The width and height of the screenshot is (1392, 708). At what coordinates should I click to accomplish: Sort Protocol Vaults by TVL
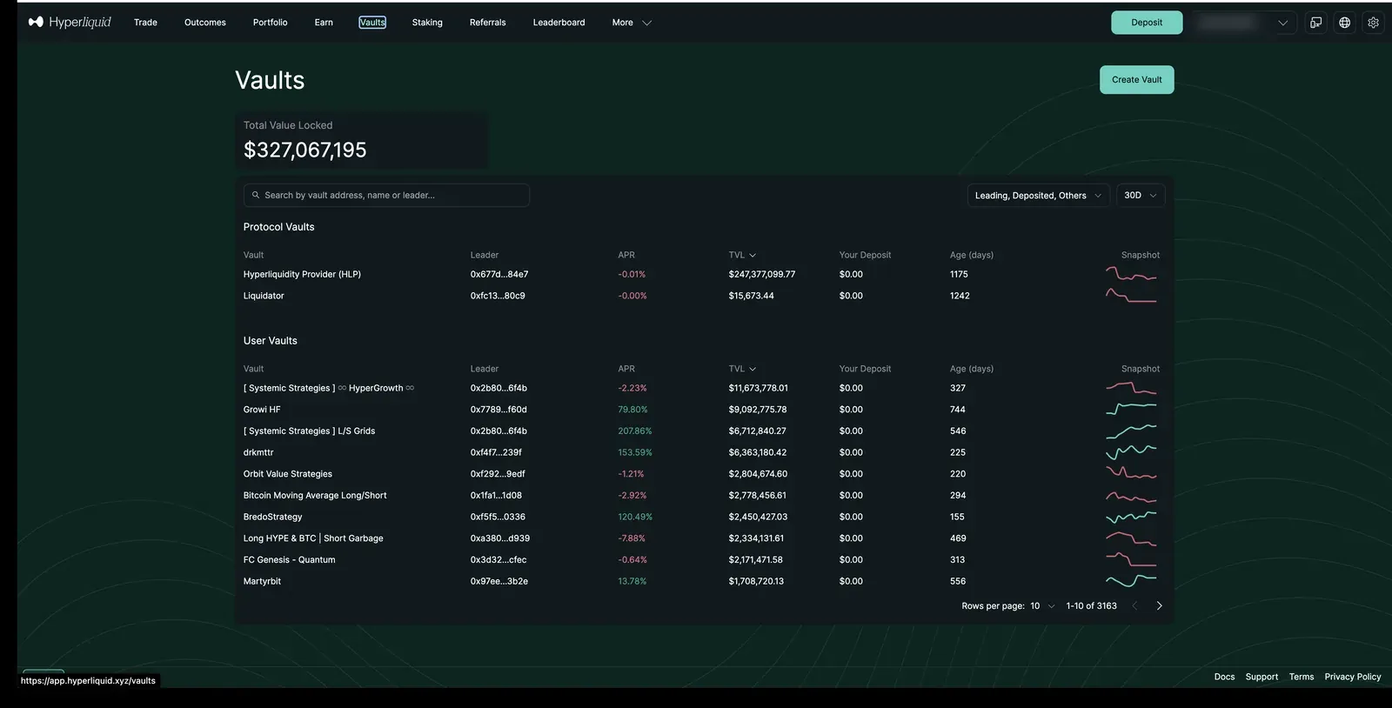(x=742, y=255)
